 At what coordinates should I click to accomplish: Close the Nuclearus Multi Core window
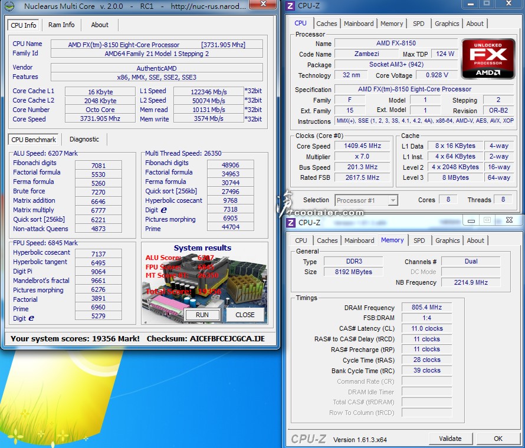(264, 4)
